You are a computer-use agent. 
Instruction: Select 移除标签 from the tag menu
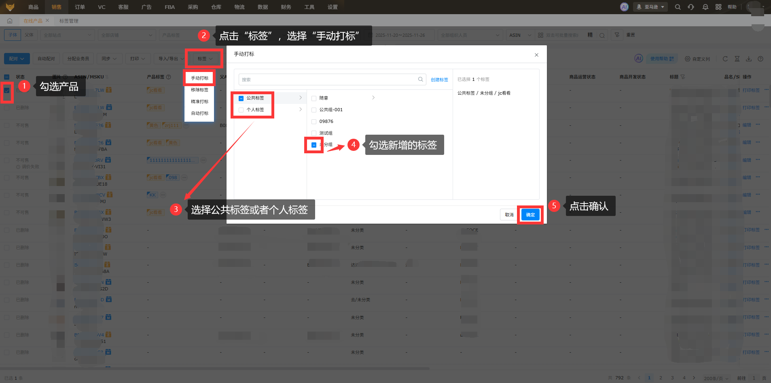199,90
